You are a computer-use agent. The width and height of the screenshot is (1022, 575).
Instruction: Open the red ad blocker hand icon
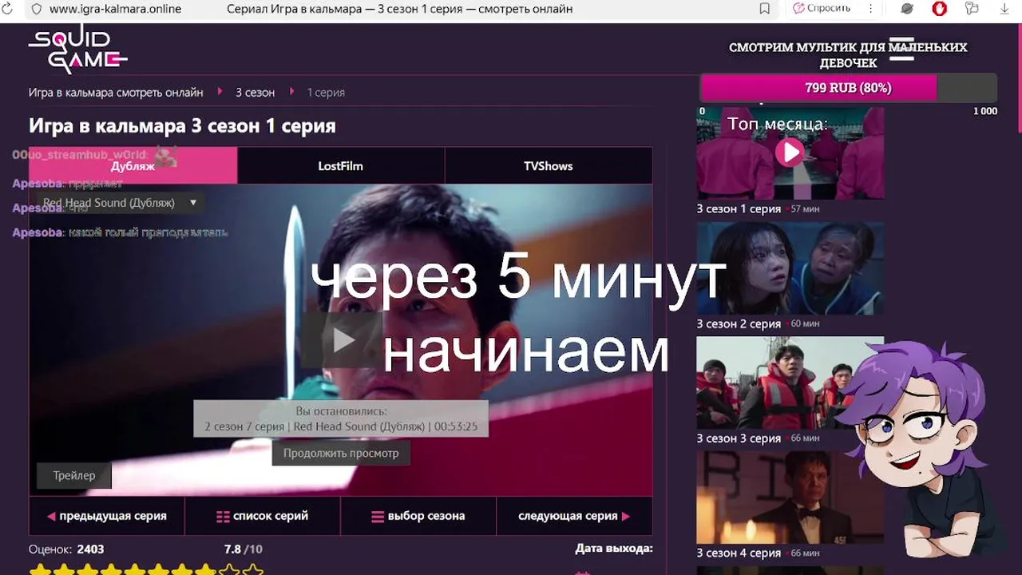pos(940,9)
